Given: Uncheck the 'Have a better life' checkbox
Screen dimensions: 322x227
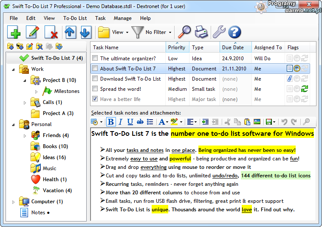Looking at the screenshot, I should (95, 99).
